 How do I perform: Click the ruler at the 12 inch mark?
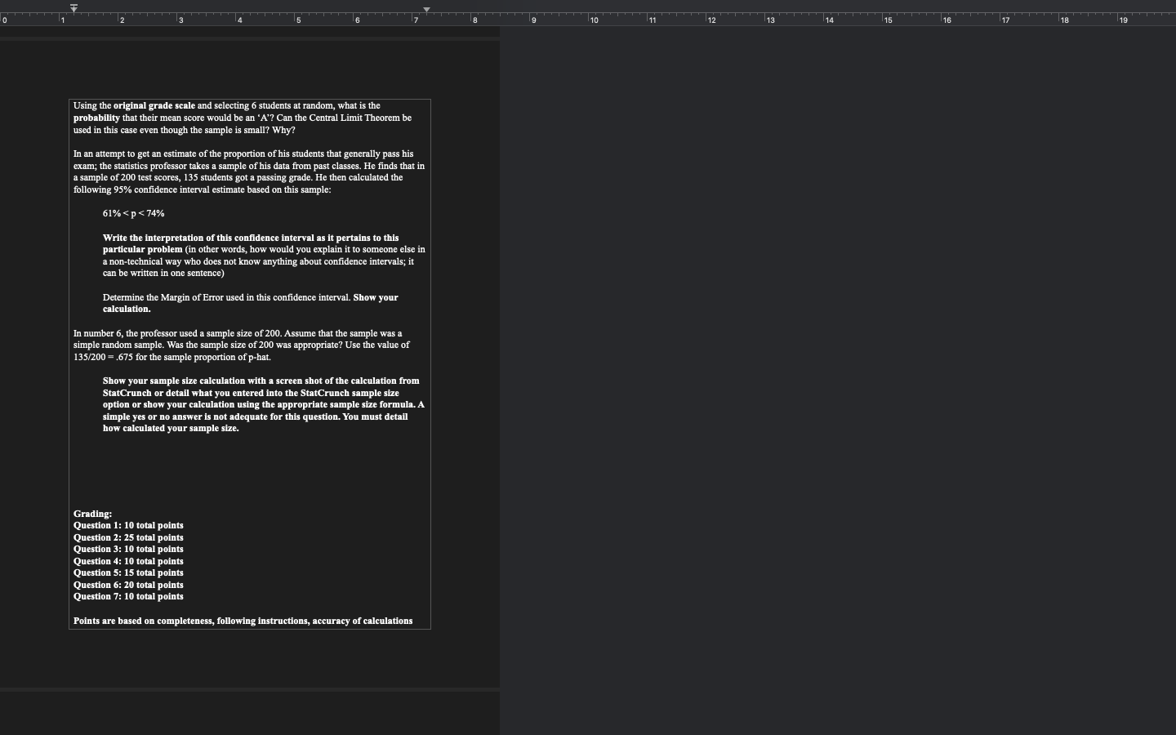click(707, 20)
